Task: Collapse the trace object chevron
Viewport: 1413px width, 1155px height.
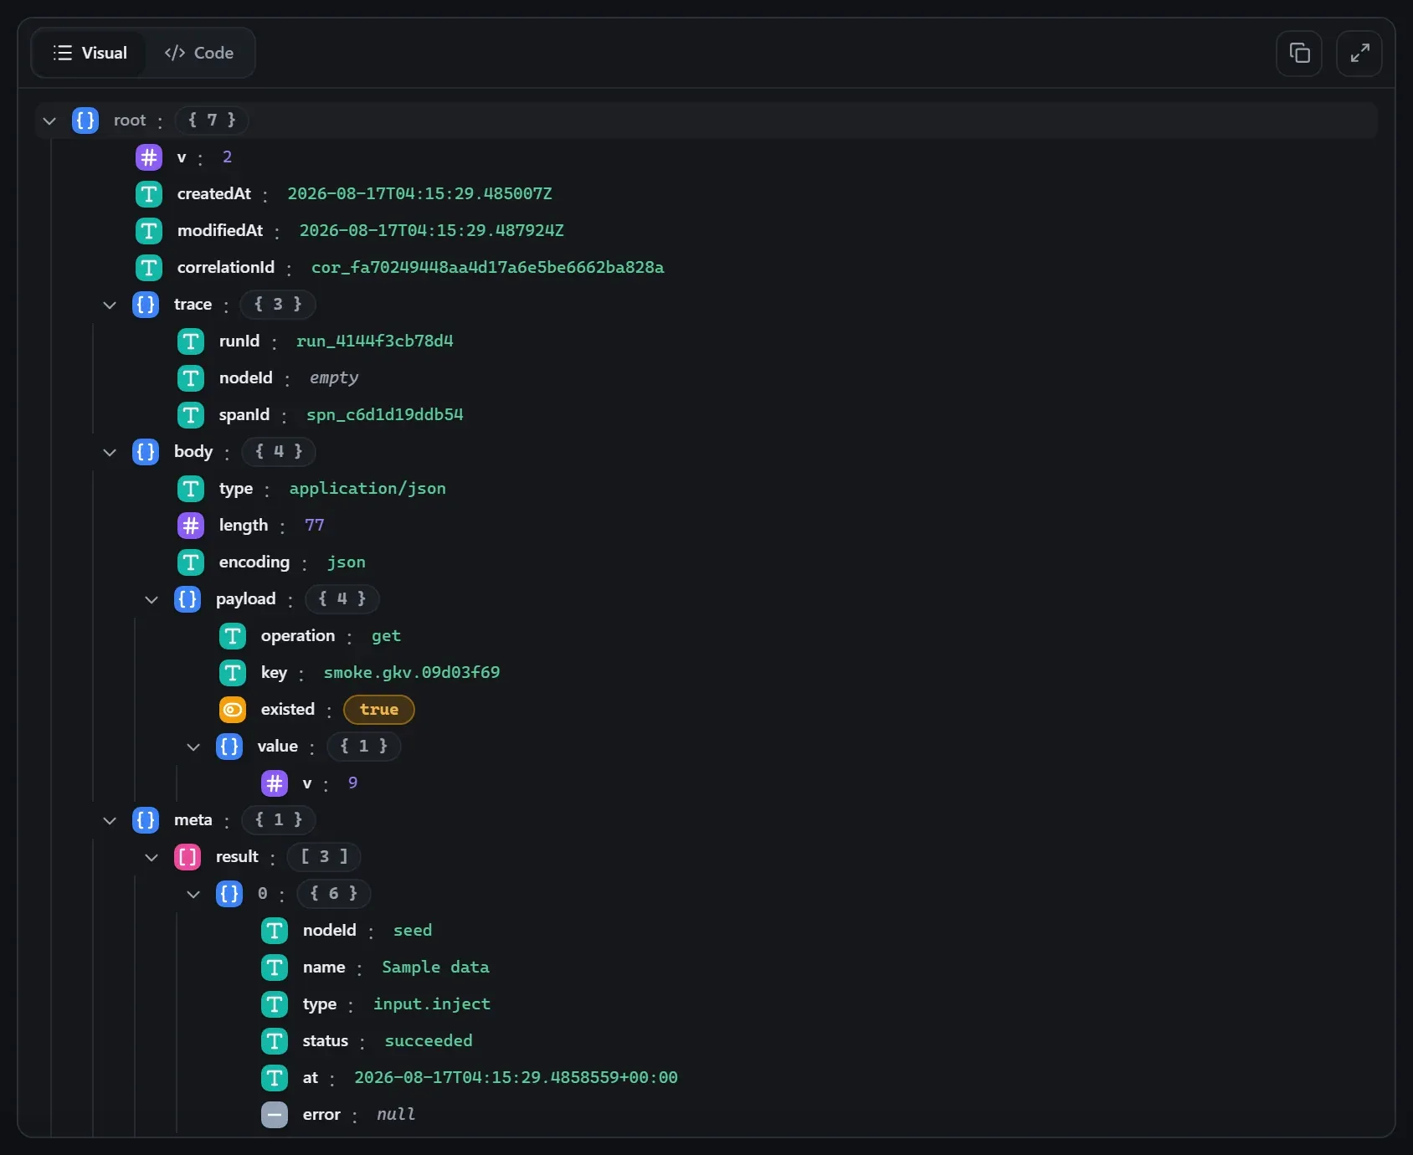Action: point(110,305)
